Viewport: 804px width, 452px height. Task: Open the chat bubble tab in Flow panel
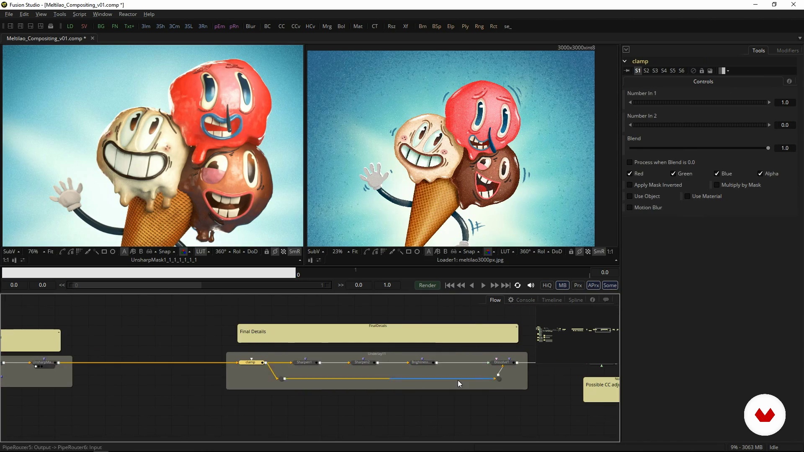tap(606, 300)
